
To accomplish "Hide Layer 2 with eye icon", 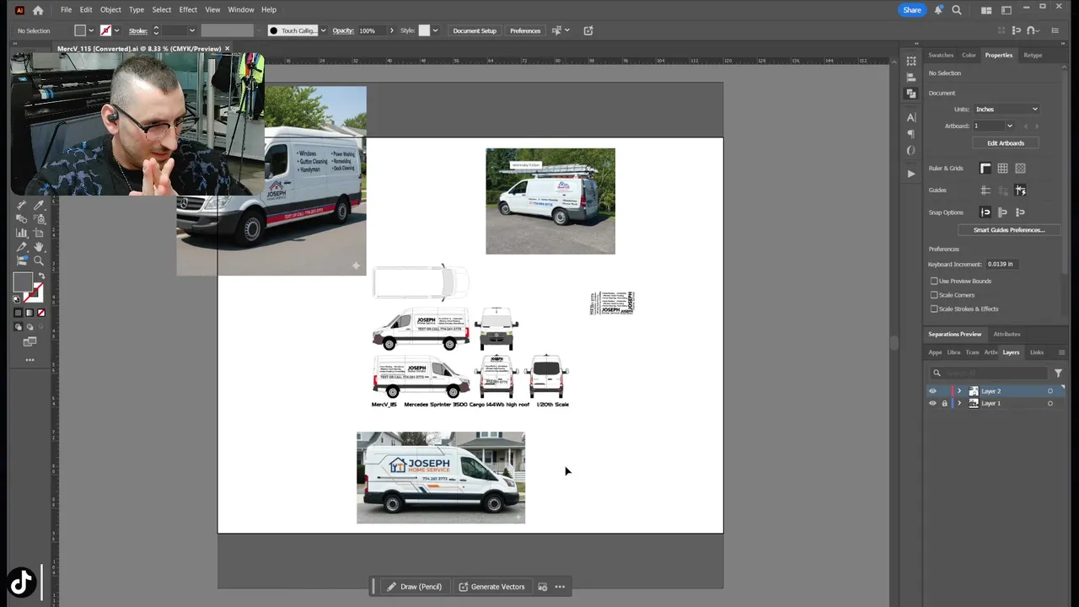I will pyautogui.click(x=932, y=391).
